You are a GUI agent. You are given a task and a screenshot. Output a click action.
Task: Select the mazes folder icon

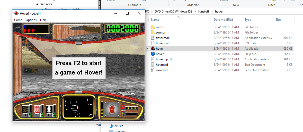click(x=153, y=27)
